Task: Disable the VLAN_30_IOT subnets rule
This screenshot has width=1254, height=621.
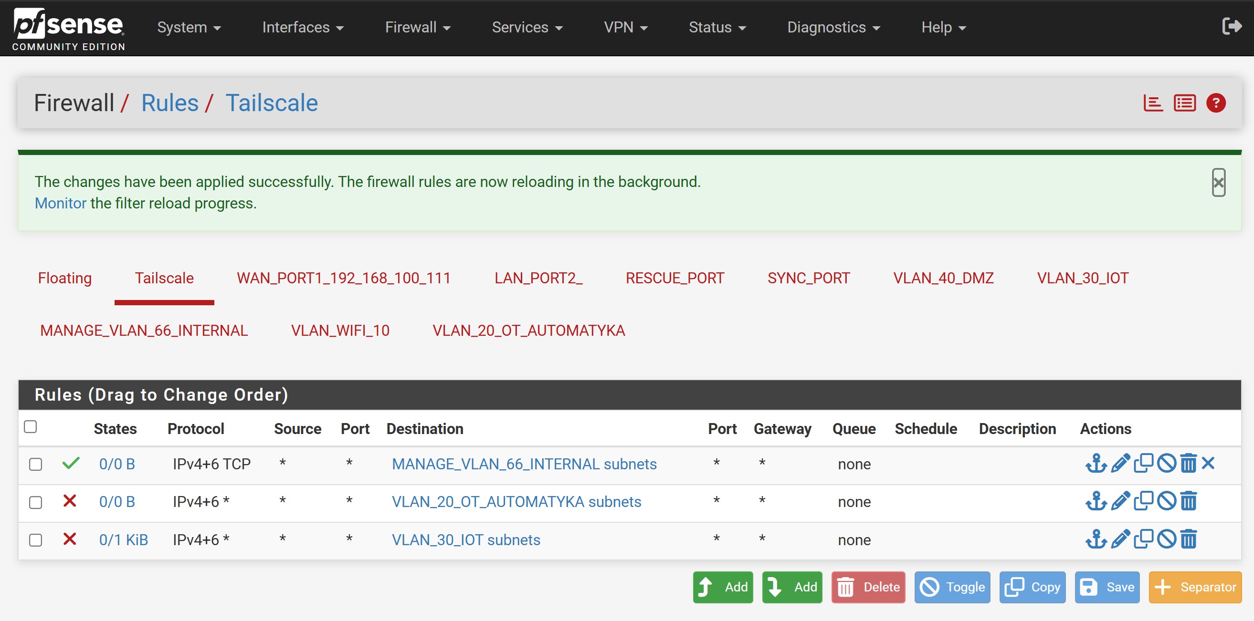Action: point(1166,539)
